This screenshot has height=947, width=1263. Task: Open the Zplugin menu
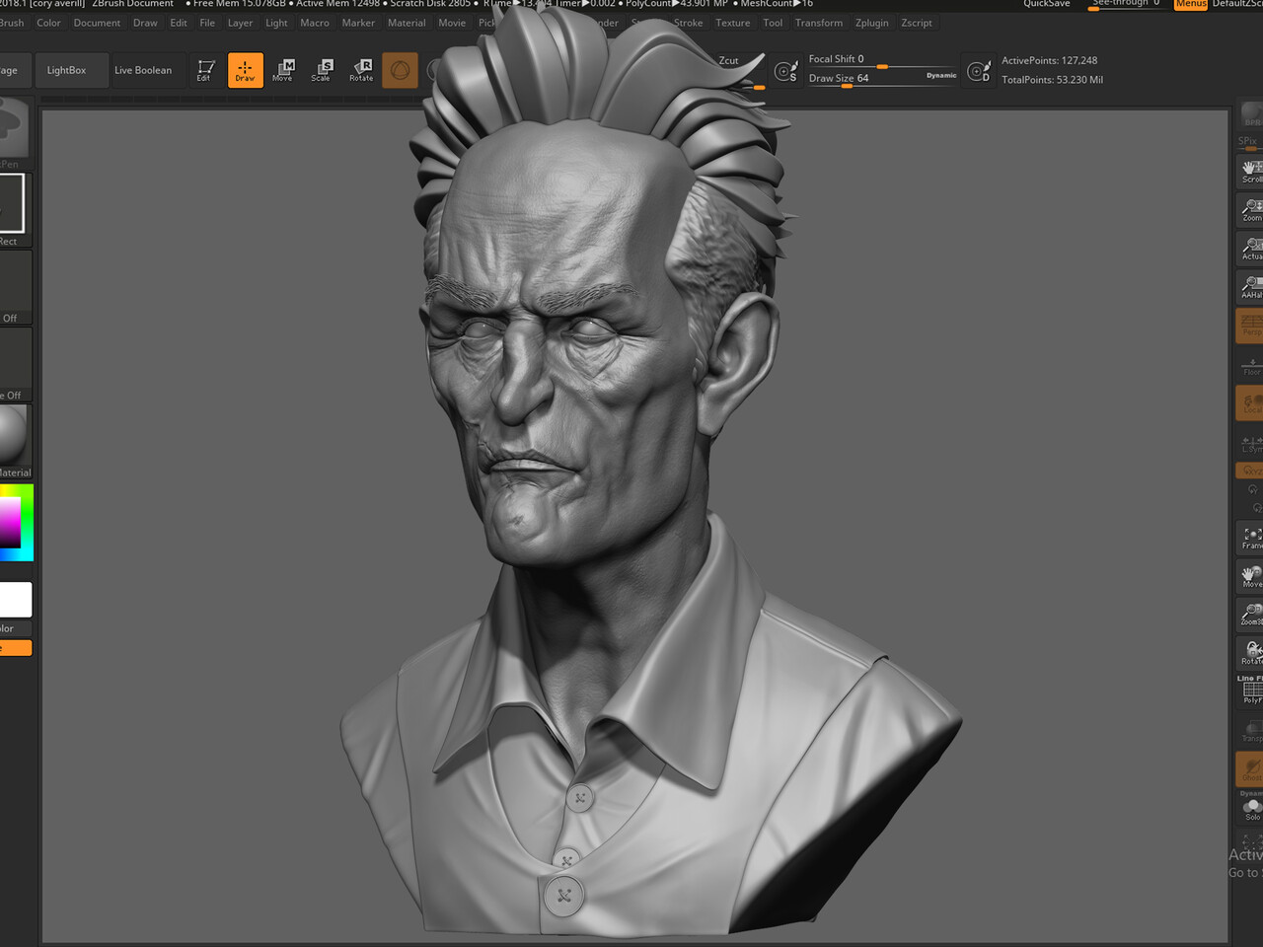(872, 23)
